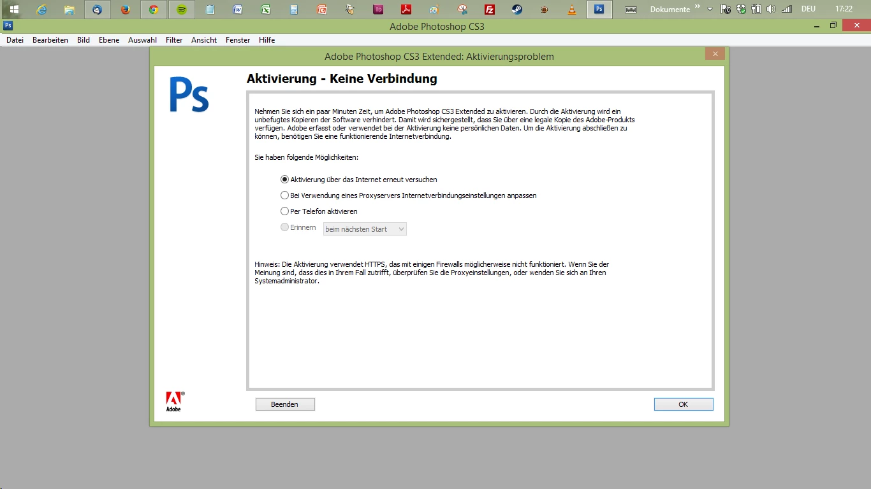871x489 pixels.
Task: Open the Bild menu
Action: pos(84,40)
